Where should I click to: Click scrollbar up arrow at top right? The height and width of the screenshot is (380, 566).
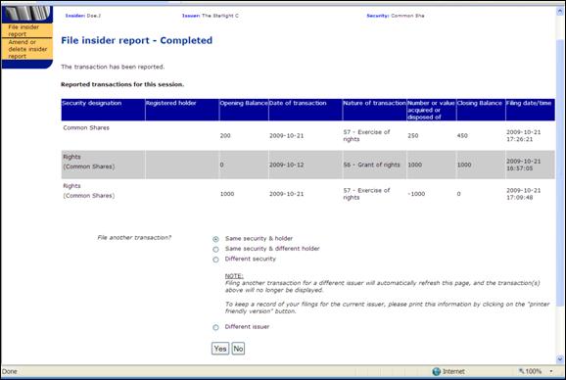[x=560, y=11]
